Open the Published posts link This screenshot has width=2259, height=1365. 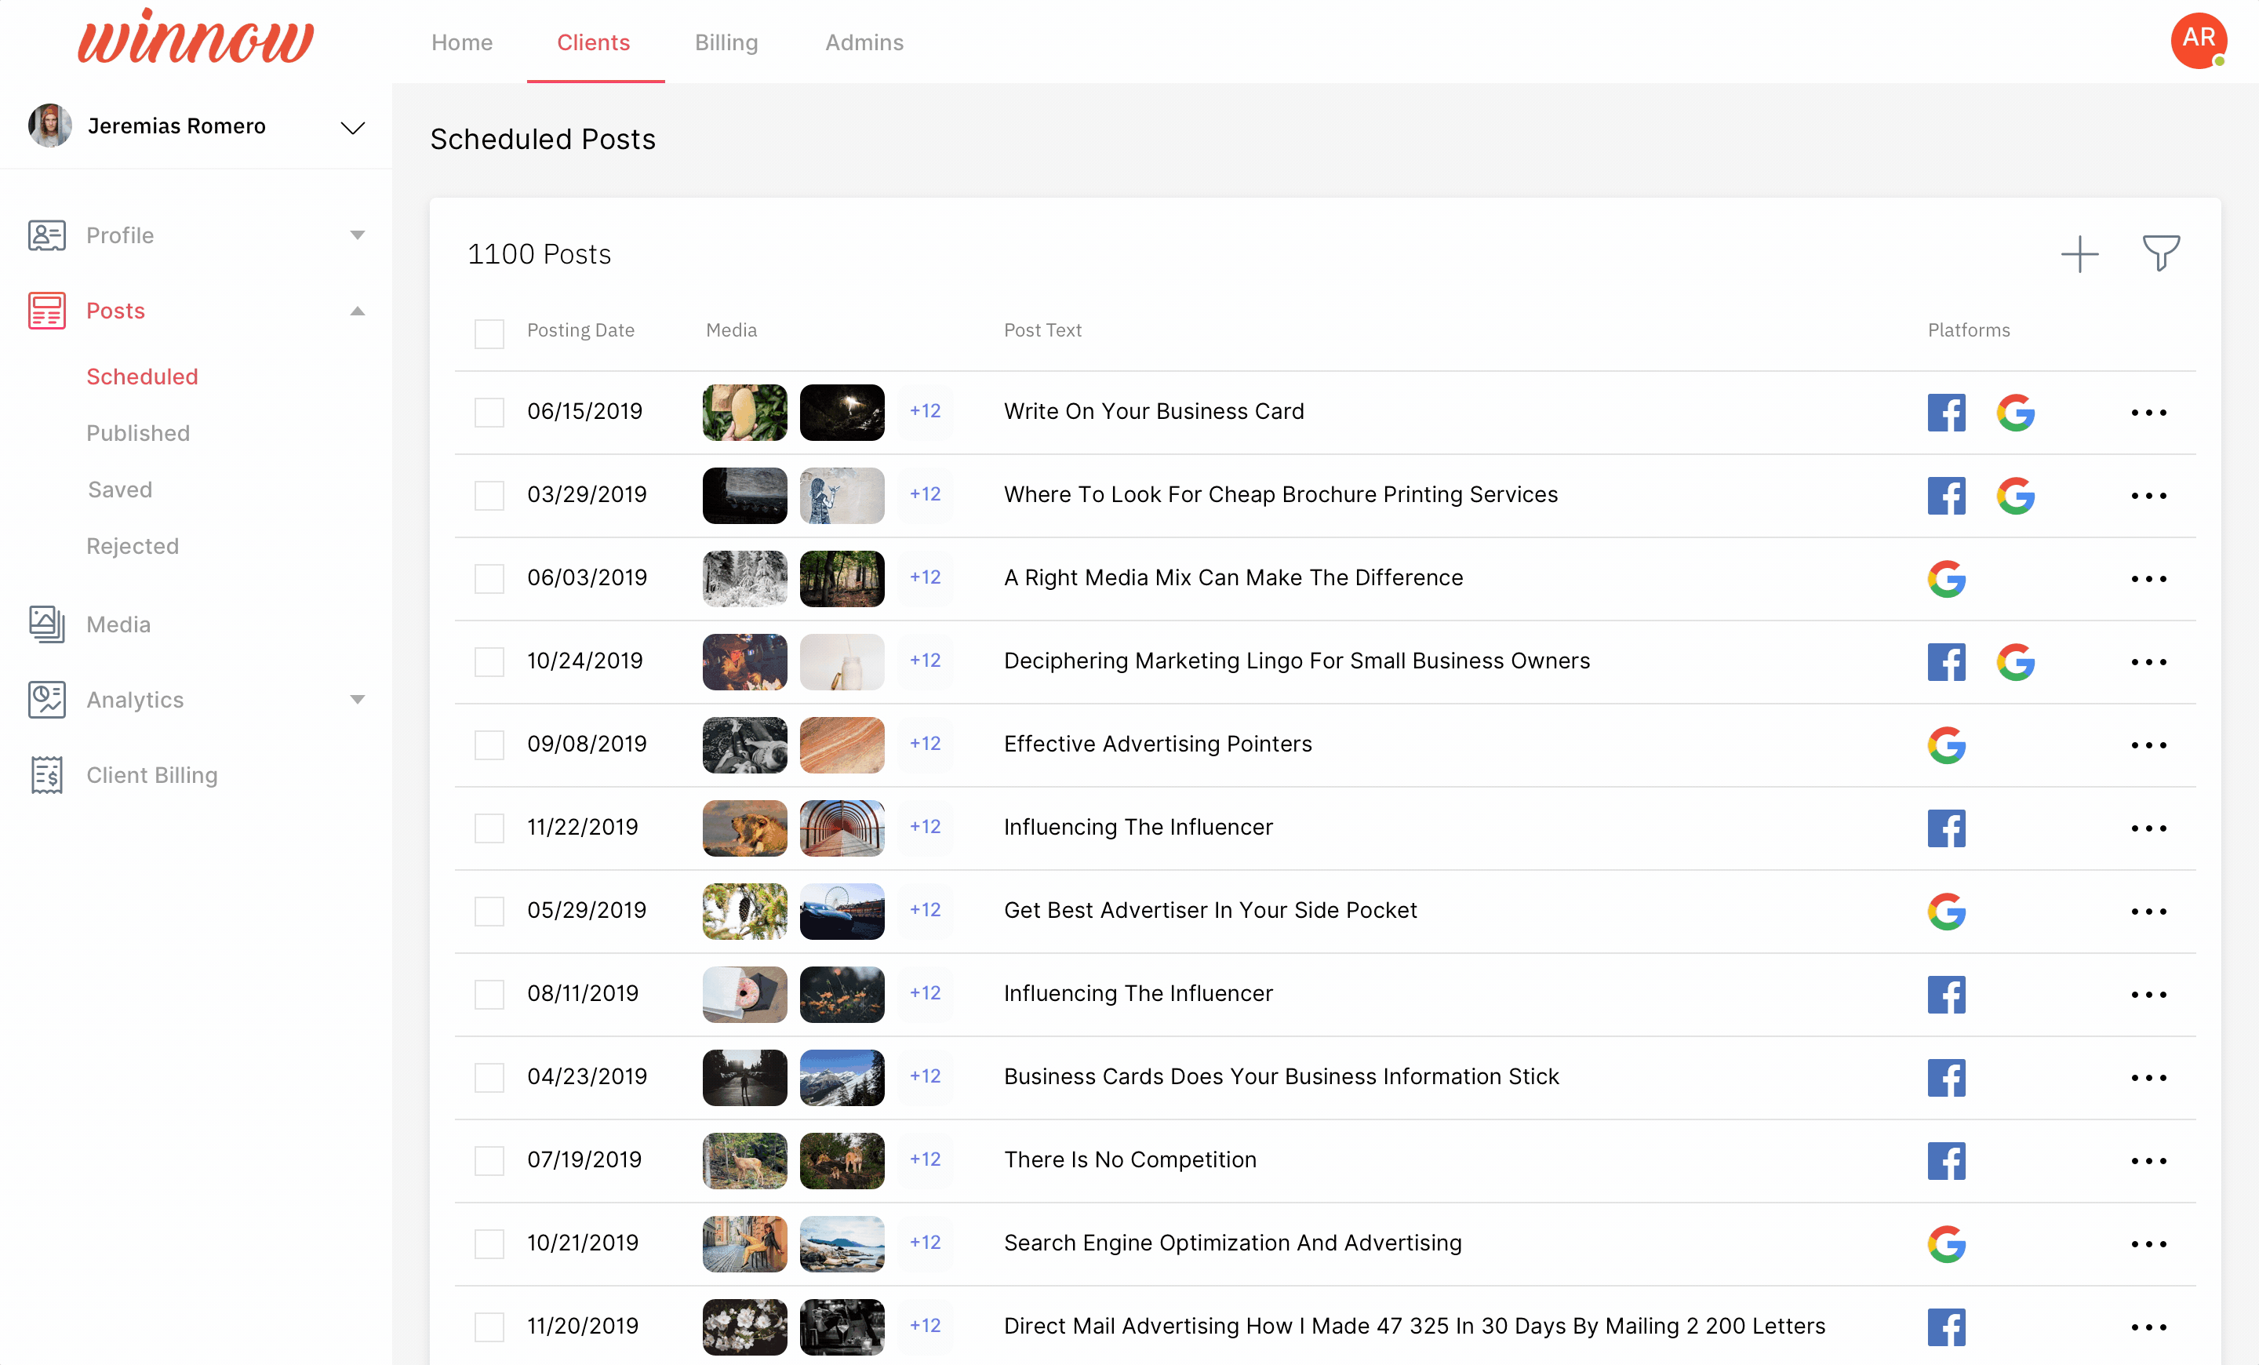[137, 433]
